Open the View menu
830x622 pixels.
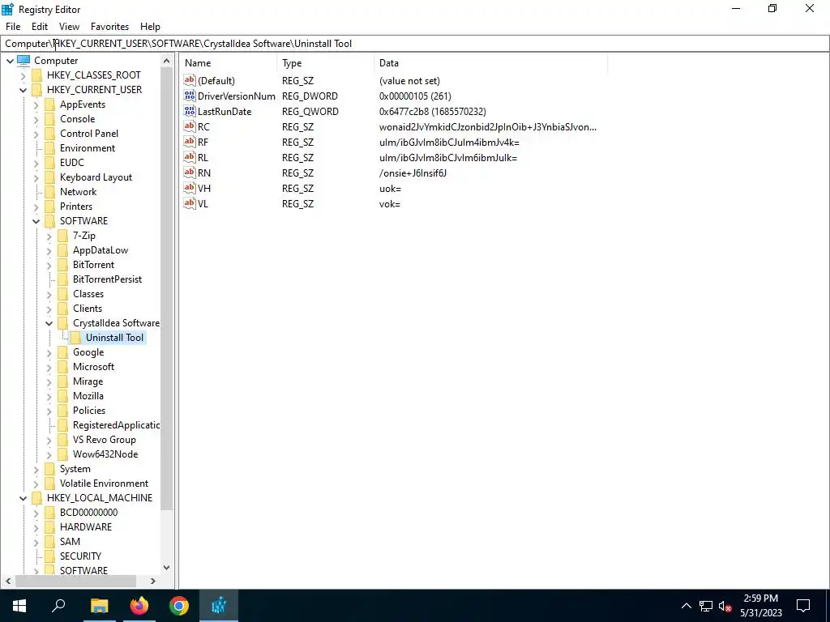(x=69, y=27)
